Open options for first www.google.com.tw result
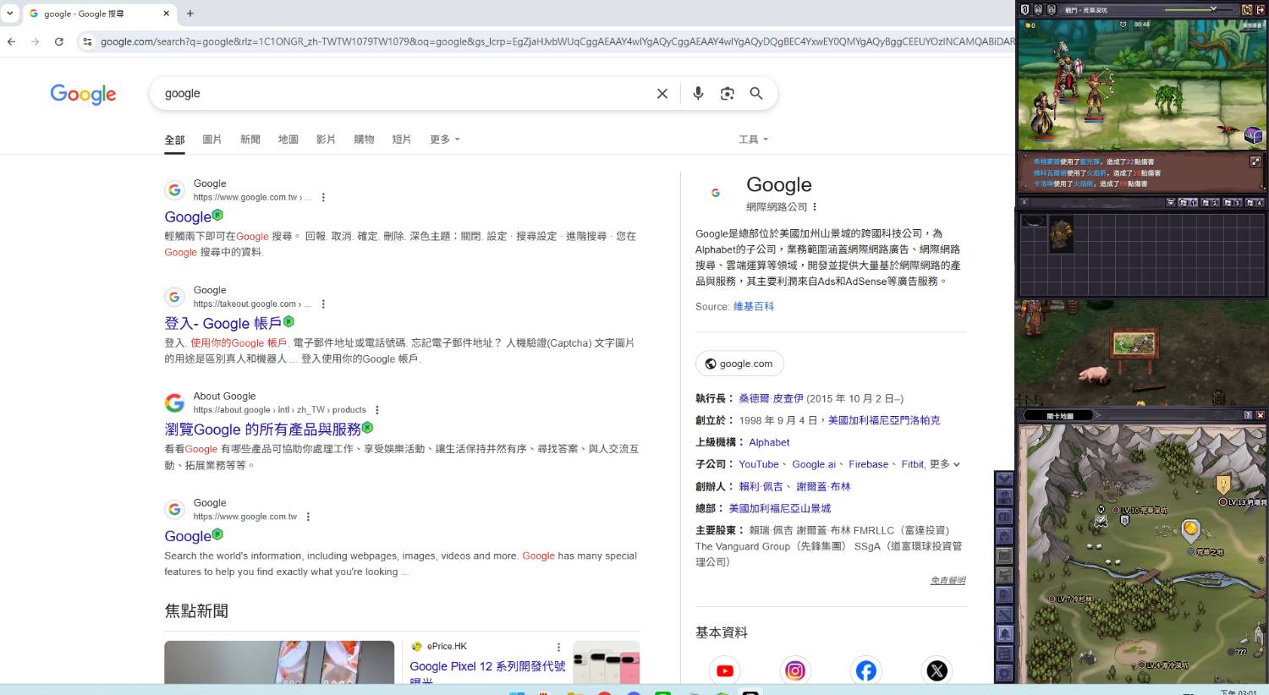The height and width of the screenshot is (695, 1269). (x=323, y=197)
